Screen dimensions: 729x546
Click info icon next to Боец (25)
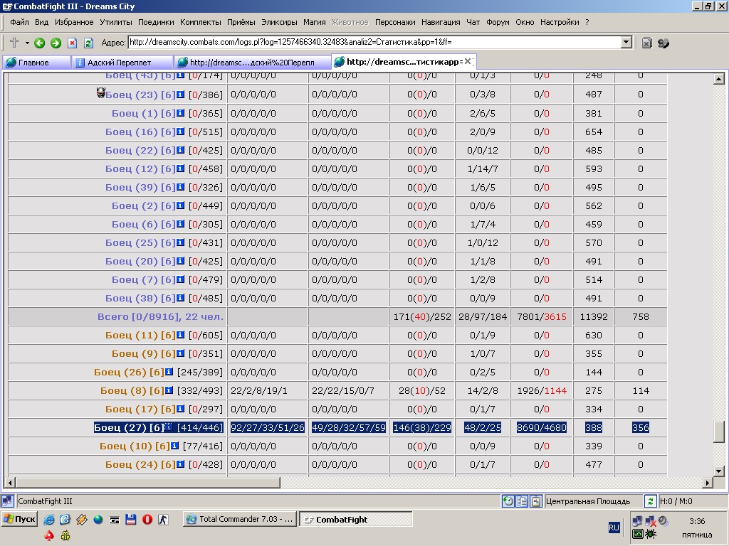pyautogui.click(x=180, y=242)
